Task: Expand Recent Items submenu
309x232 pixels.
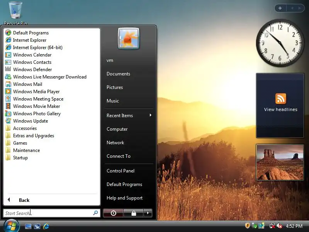Action: 129,115
